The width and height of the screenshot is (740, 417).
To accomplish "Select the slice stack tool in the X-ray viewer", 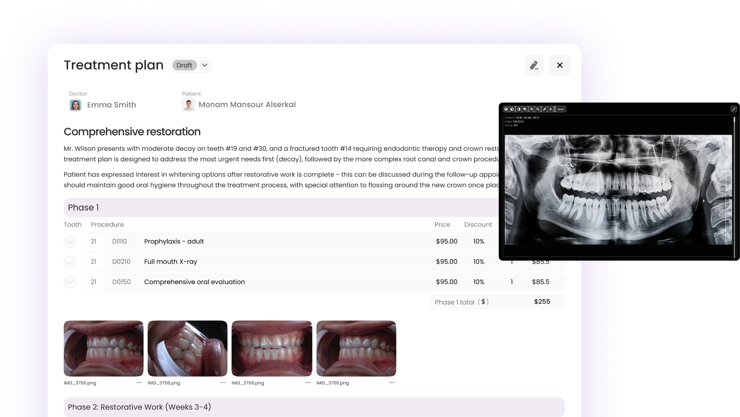I will [x=506, y=109].
